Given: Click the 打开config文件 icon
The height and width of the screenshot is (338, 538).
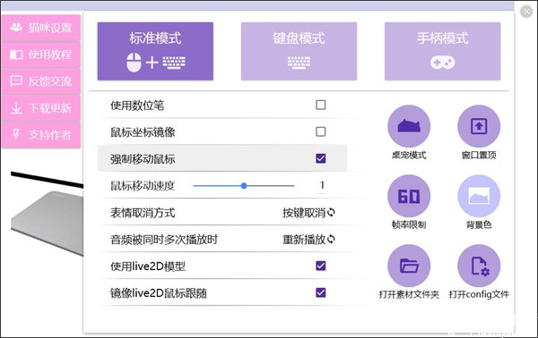Looking at the screenshot, I should [x=479, y=266].
